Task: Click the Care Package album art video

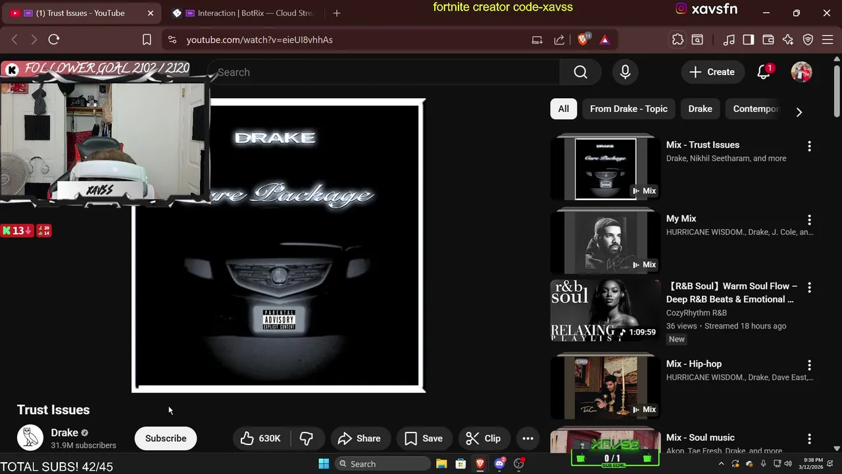Action: point(278,245)
